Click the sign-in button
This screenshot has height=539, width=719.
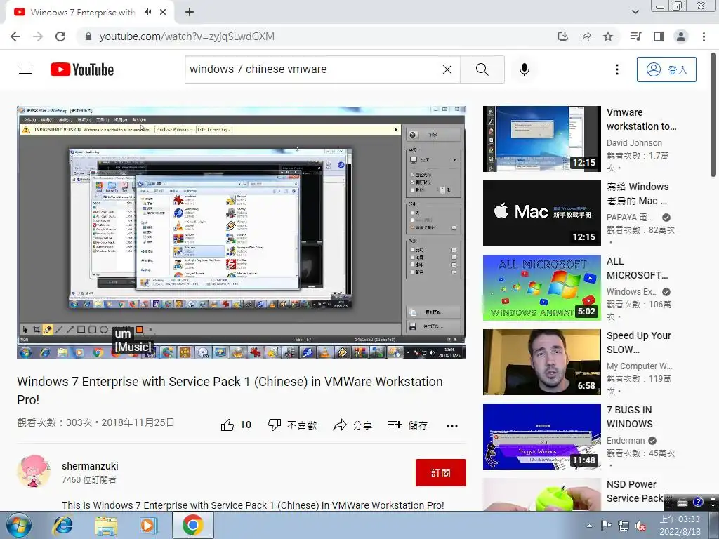pos(666,69)
